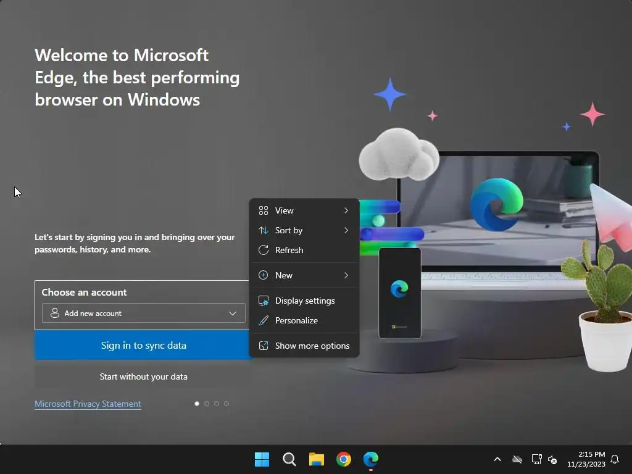
Task: Click the OneDrive cloud tray icon
Action: 517,459
